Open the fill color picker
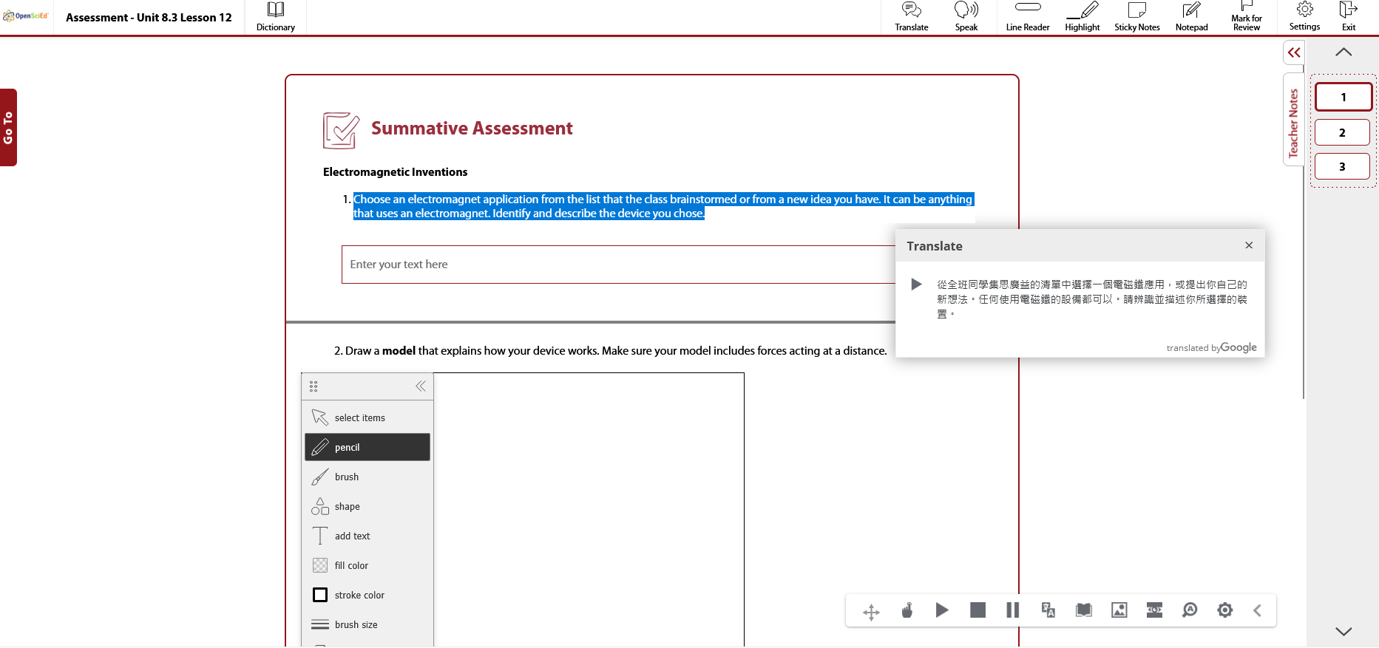This screenshot has height=648, width=1379. 367,565
